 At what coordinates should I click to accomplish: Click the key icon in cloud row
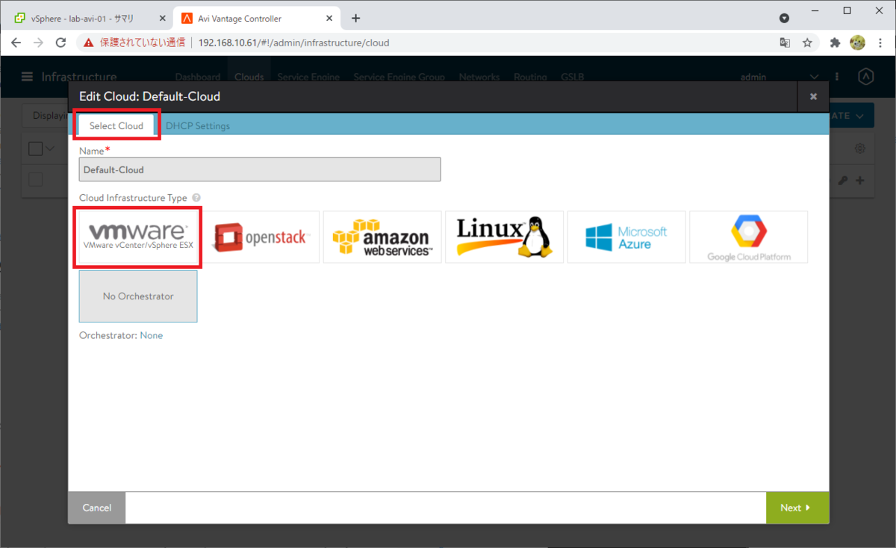[x=842, y=181]
